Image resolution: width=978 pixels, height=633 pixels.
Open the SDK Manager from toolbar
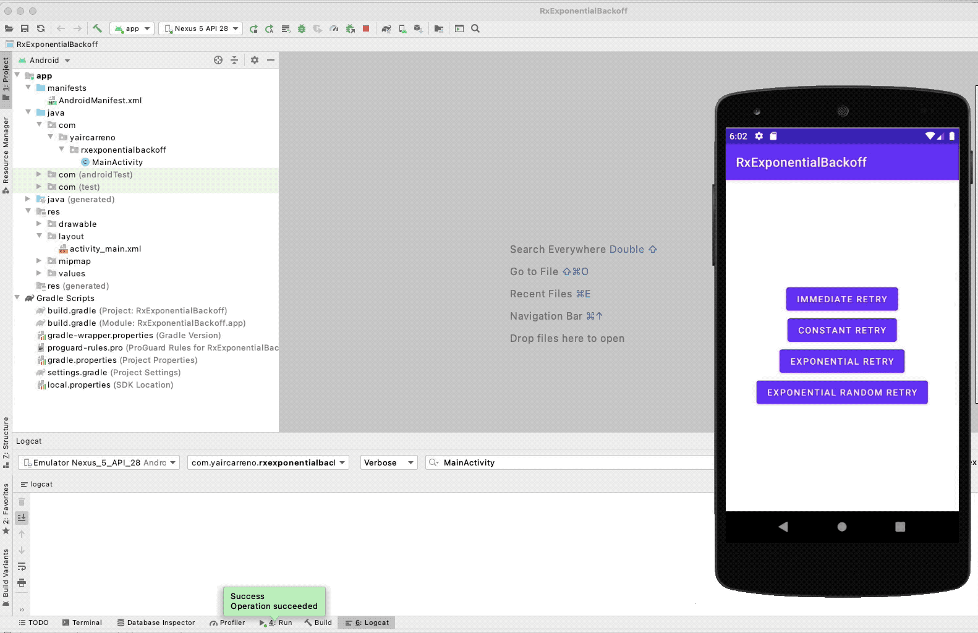pos(419,28)
